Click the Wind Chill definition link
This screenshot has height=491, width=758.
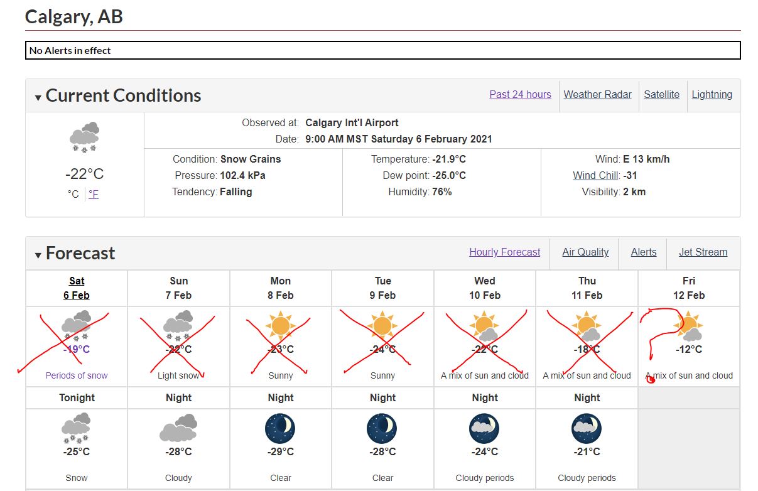(x=596, y=176)
